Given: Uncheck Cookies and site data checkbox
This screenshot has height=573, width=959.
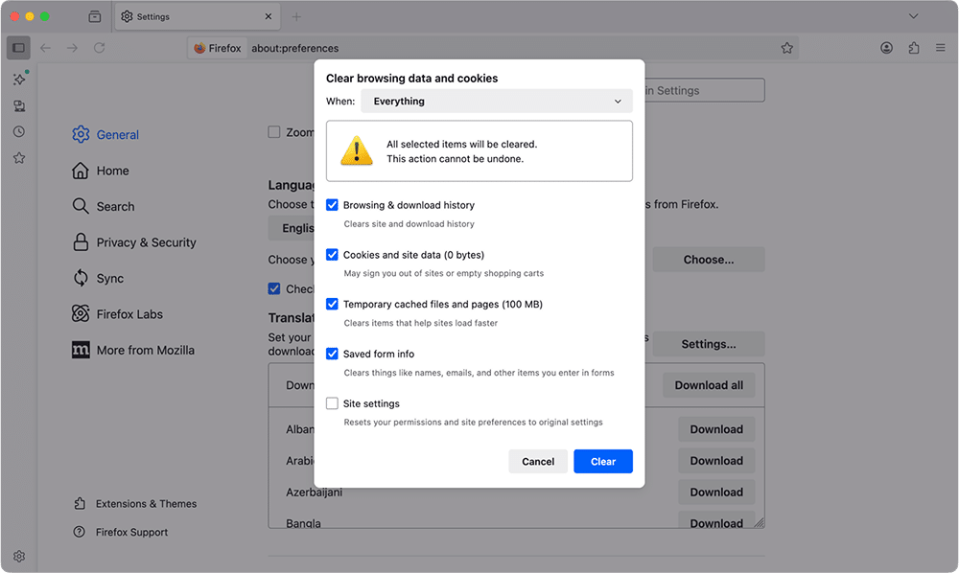Looking at the screenshot, I should (x=333, y=255).
